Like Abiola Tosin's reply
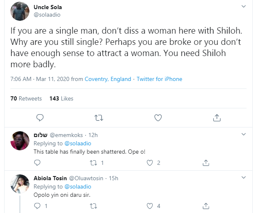 (x=151, y=206)
